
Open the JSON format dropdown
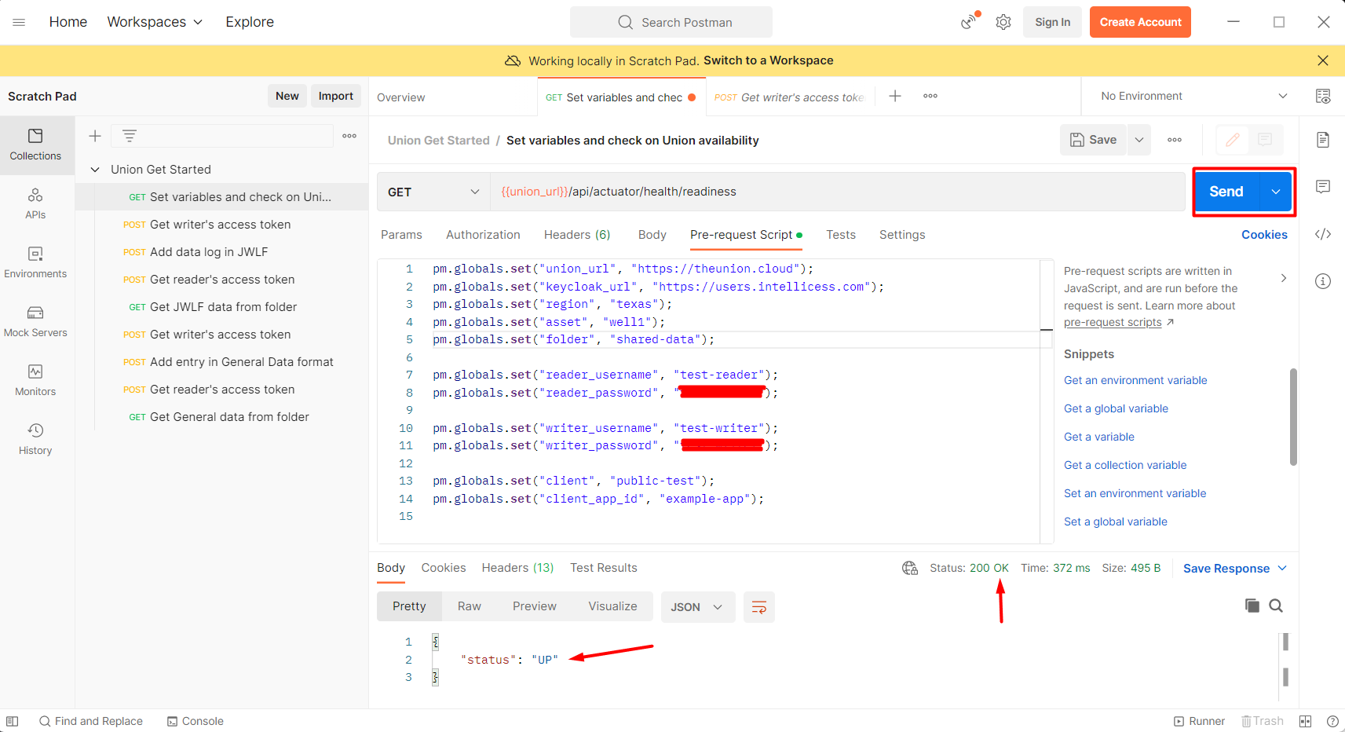click(696, 607)
